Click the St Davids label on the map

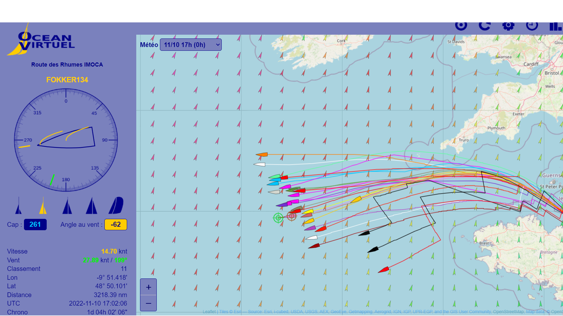[456, 42]
